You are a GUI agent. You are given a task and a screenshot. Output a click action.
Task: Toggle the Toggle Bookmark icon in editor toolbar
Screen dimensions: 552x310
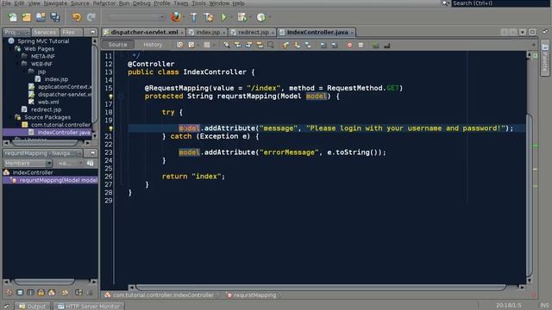pos(308,45)
